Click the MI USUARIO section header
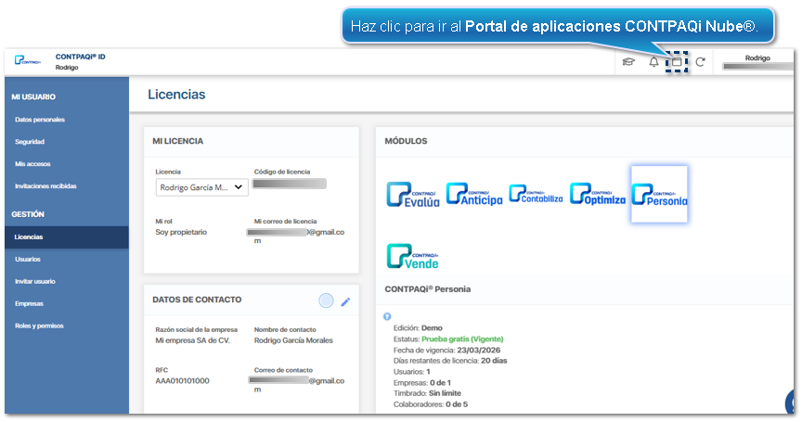This screenshot has width=802, height=422. pyautogui.click(x=33, y=96)
